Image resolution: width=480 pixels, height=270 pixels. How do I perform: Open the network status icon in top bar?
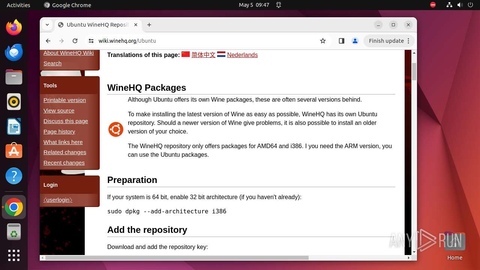tap(449, 5)
